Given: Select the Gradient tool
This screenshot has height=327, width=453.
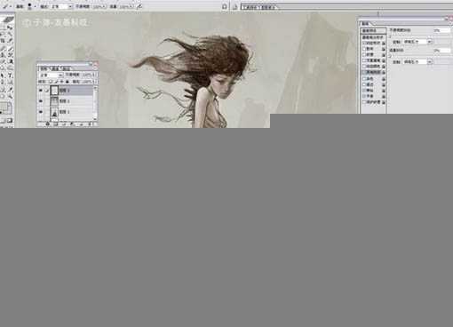Looking at the screenshot, I should (x=11, y=61).
